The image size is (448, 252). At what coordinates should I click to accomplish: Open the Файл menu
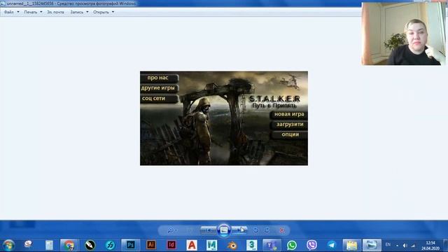tap(9, 12)
